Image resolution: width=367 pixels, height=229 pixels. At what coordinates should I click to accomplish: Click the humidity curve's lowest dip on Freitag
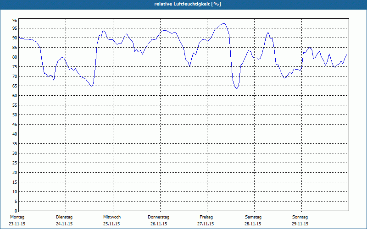[237, 89]
